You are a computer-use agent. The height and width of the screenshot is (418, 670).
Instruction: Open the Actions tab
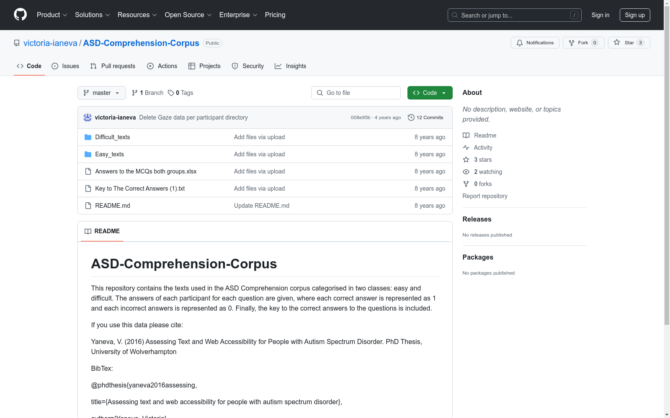point(162,66)
